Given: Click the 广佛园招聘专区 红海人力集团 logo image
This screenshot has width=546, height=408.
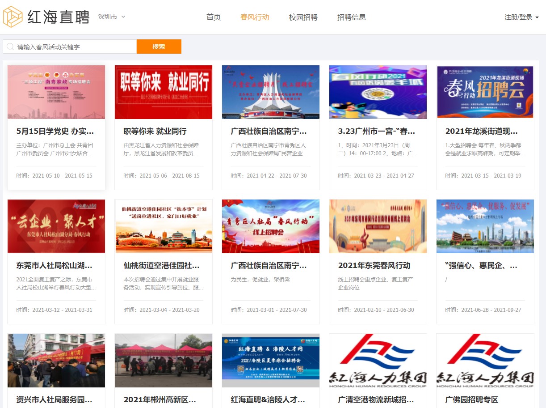Looking at the screenshot, I should (485, 361).
